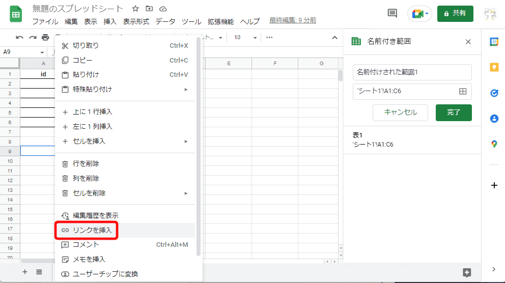Click the print toolbar icon

(45, 38)
